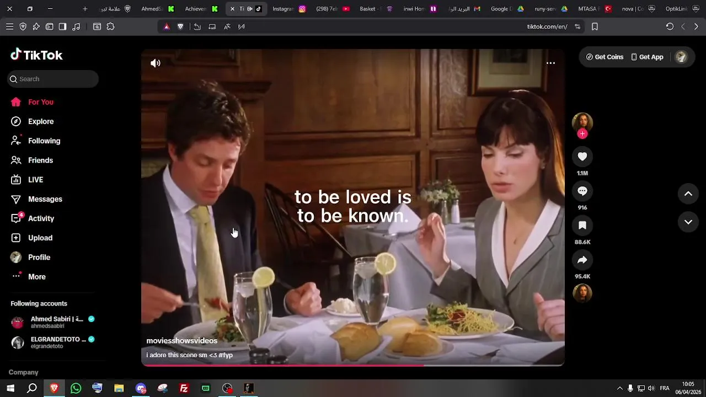This screenshot has height=397, width=706.
Task: Open File Explorer from the taskbar
Action: (x=119, y=388)
